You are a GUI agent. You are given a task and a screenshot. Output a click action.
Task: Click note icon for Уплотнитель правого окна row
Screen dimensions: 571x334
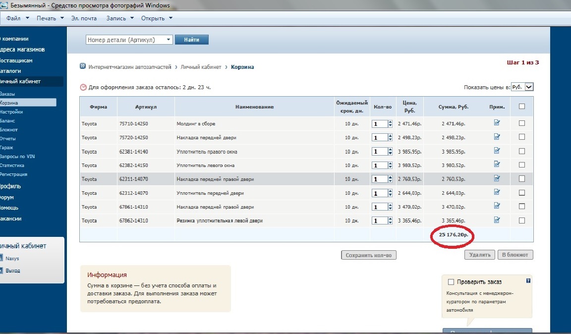[497, 151]
